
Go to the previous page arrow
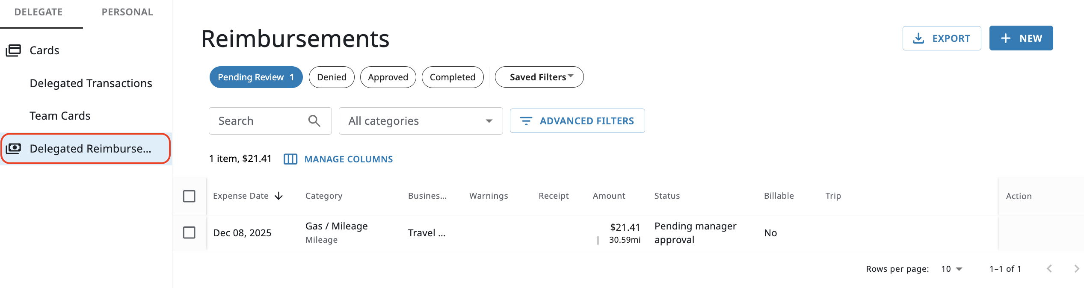(x=1049, y=269)
